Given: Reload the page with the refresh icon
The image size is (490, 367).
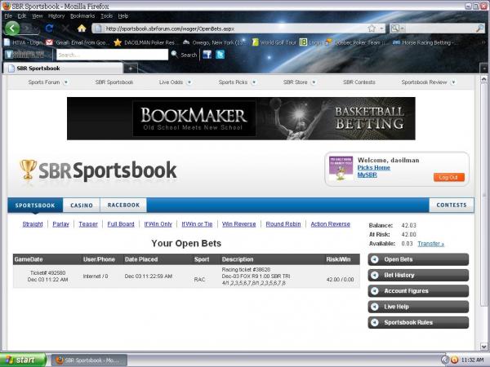Looking at the screenshot, I should point(49,29).
